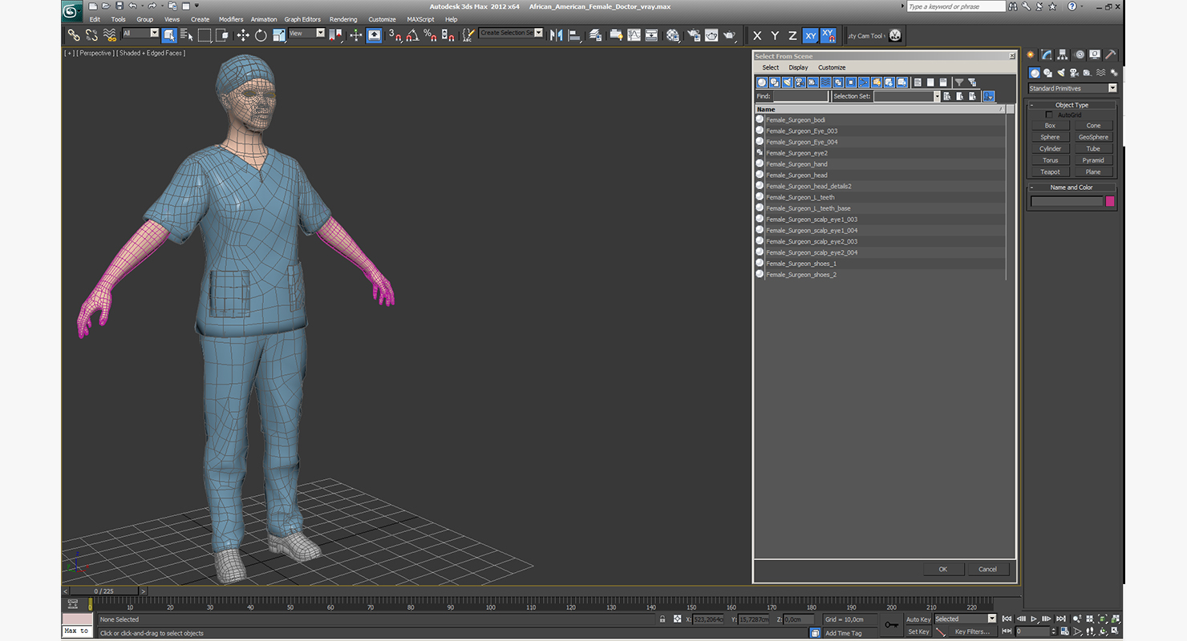The width and height of the screenshot is (1187, 641).
Task: Toggle Display Geometry filter in Select From Scene
Action: [762, 83]
